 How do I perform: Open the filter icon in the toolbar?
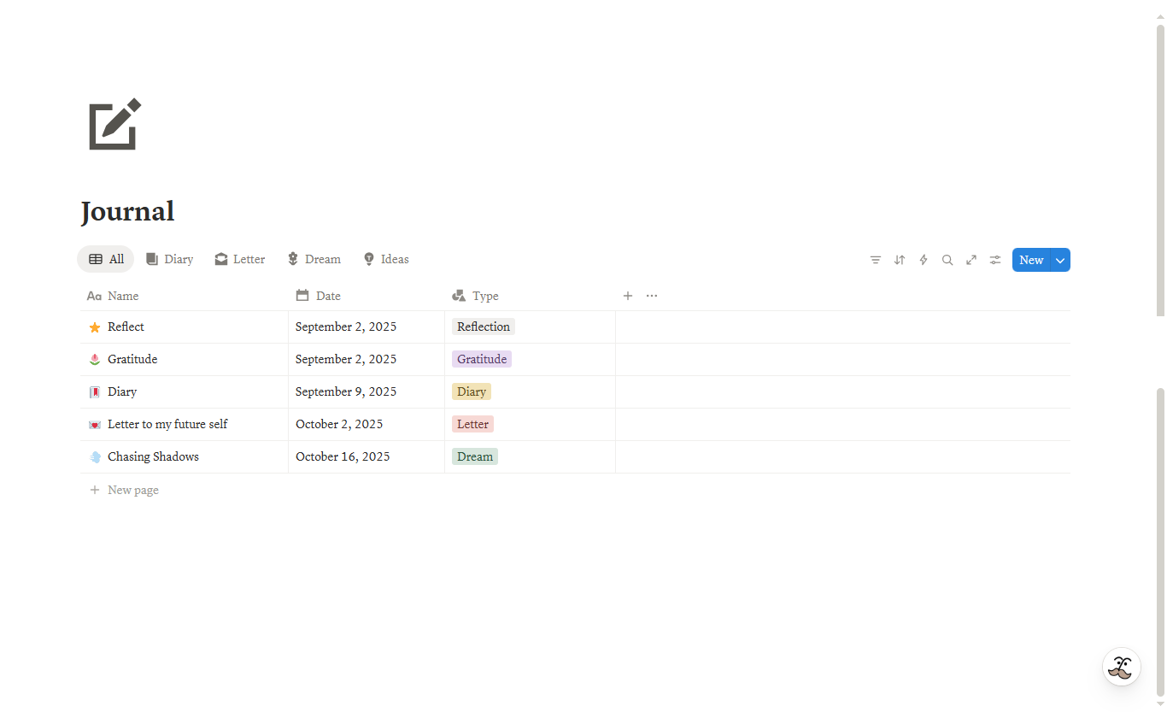[x=876, y=260]
